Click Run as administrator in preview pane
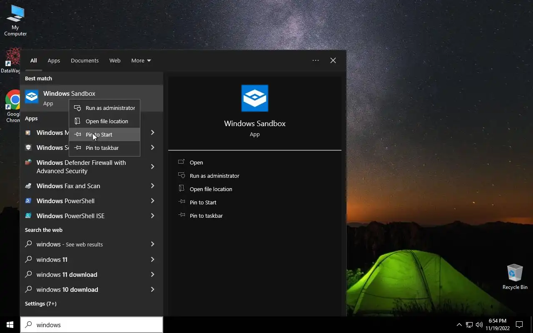 tap(214, 176)
